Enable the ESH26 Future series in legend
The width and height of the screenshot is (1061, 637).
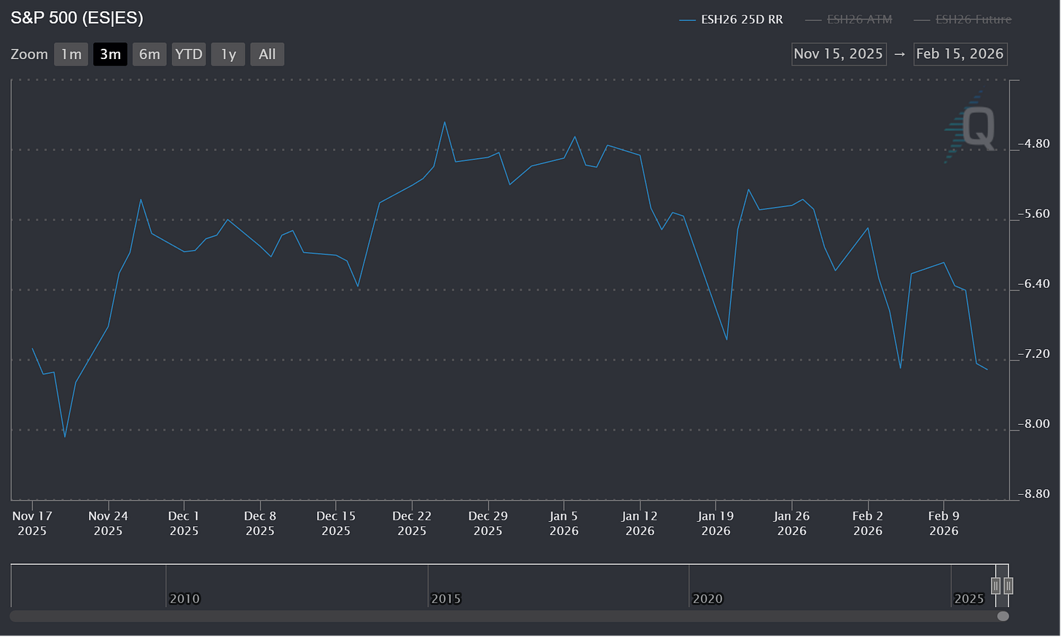point(963,20)
